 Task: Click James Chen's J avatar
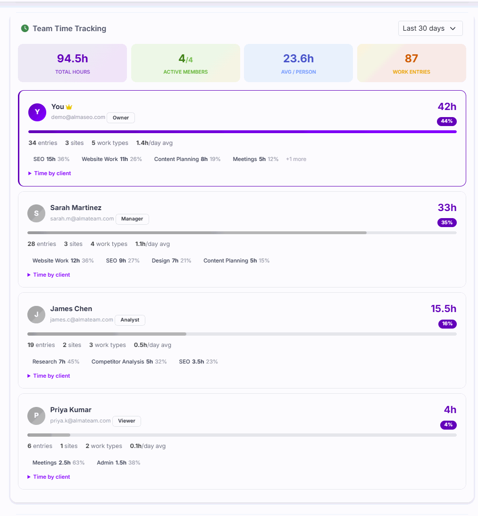(36, 314)
